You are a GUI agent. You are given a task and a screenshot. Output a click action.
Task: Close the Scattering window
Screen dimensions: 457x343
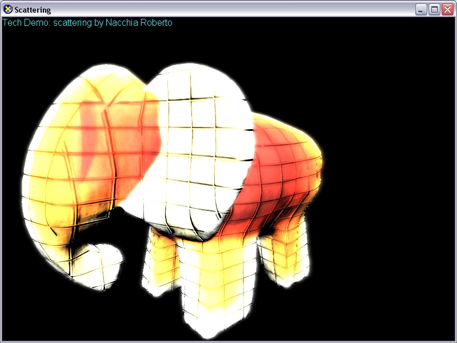coord(447,10)
